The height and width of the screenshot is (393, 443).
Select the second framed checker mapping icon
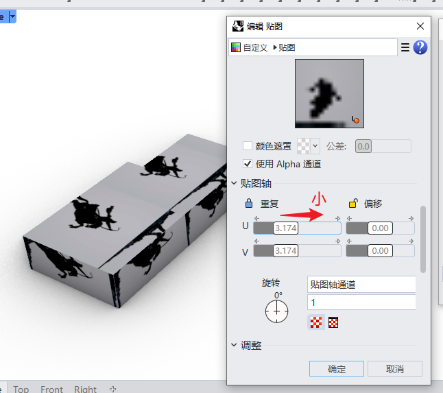coord(333,322)
